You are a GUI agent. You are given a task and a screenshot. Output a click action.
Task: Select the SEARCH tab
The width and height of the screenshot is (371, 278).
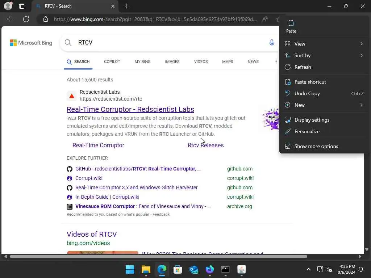pyautogui.click(x=78, y=62)
